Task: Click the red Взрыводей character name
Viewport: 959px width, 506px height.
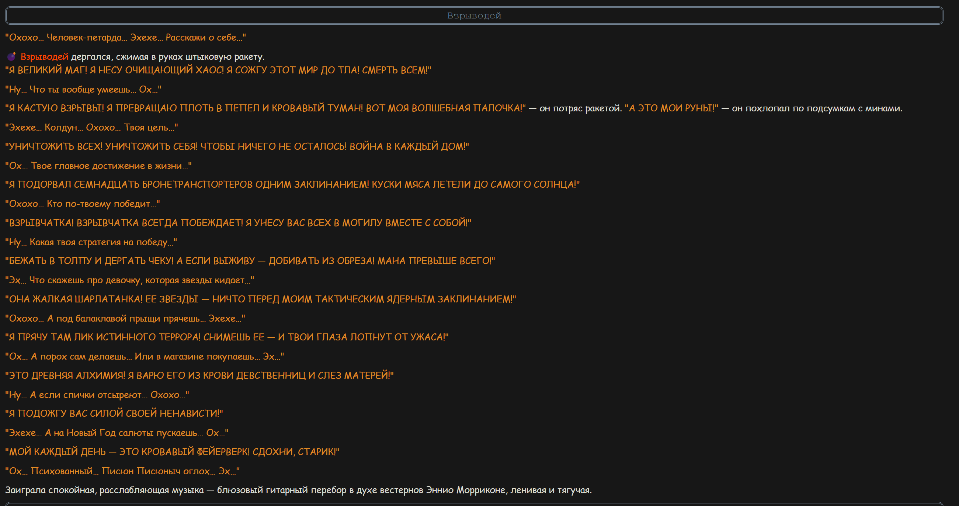Action: coord(44,56)
